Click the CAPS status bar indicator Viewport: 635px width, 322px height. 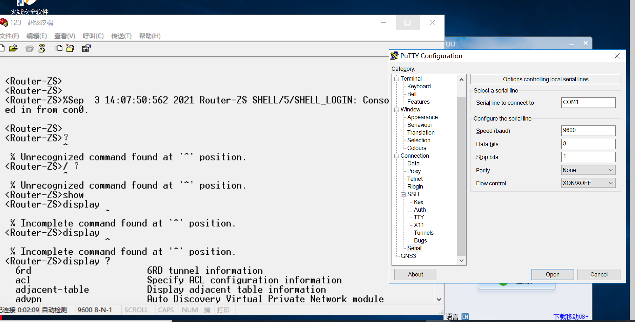pyautogui.click(x=166, y=310)
